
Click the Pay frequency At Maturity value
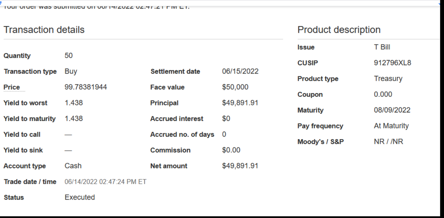point(391,126)
